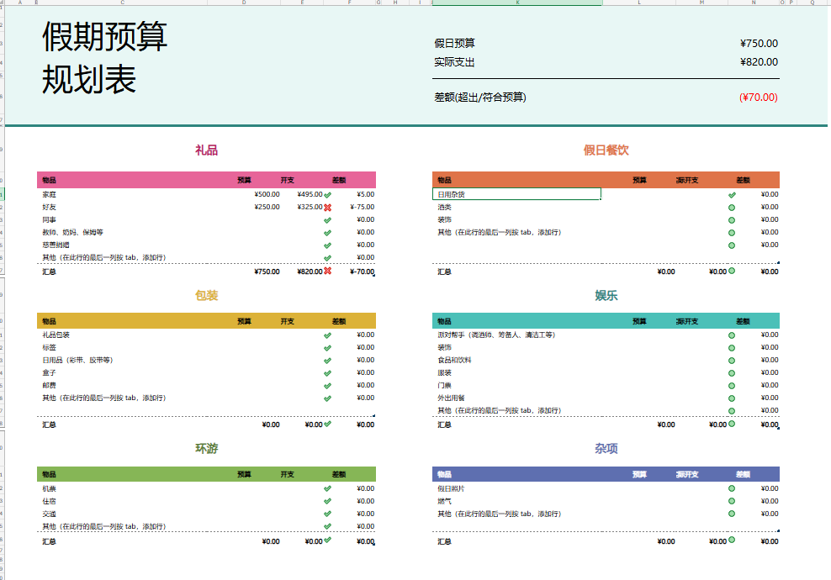This screenshot has width=831, height=580.
Task: Click the green circle in 假日餐饮 装饰 row
Action: (732, 220)
